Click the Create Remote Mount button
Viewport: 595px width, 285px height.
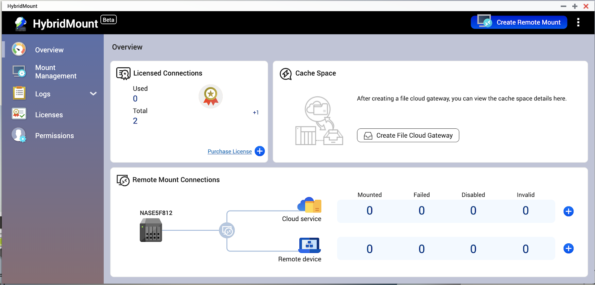(x=519, y=22)
